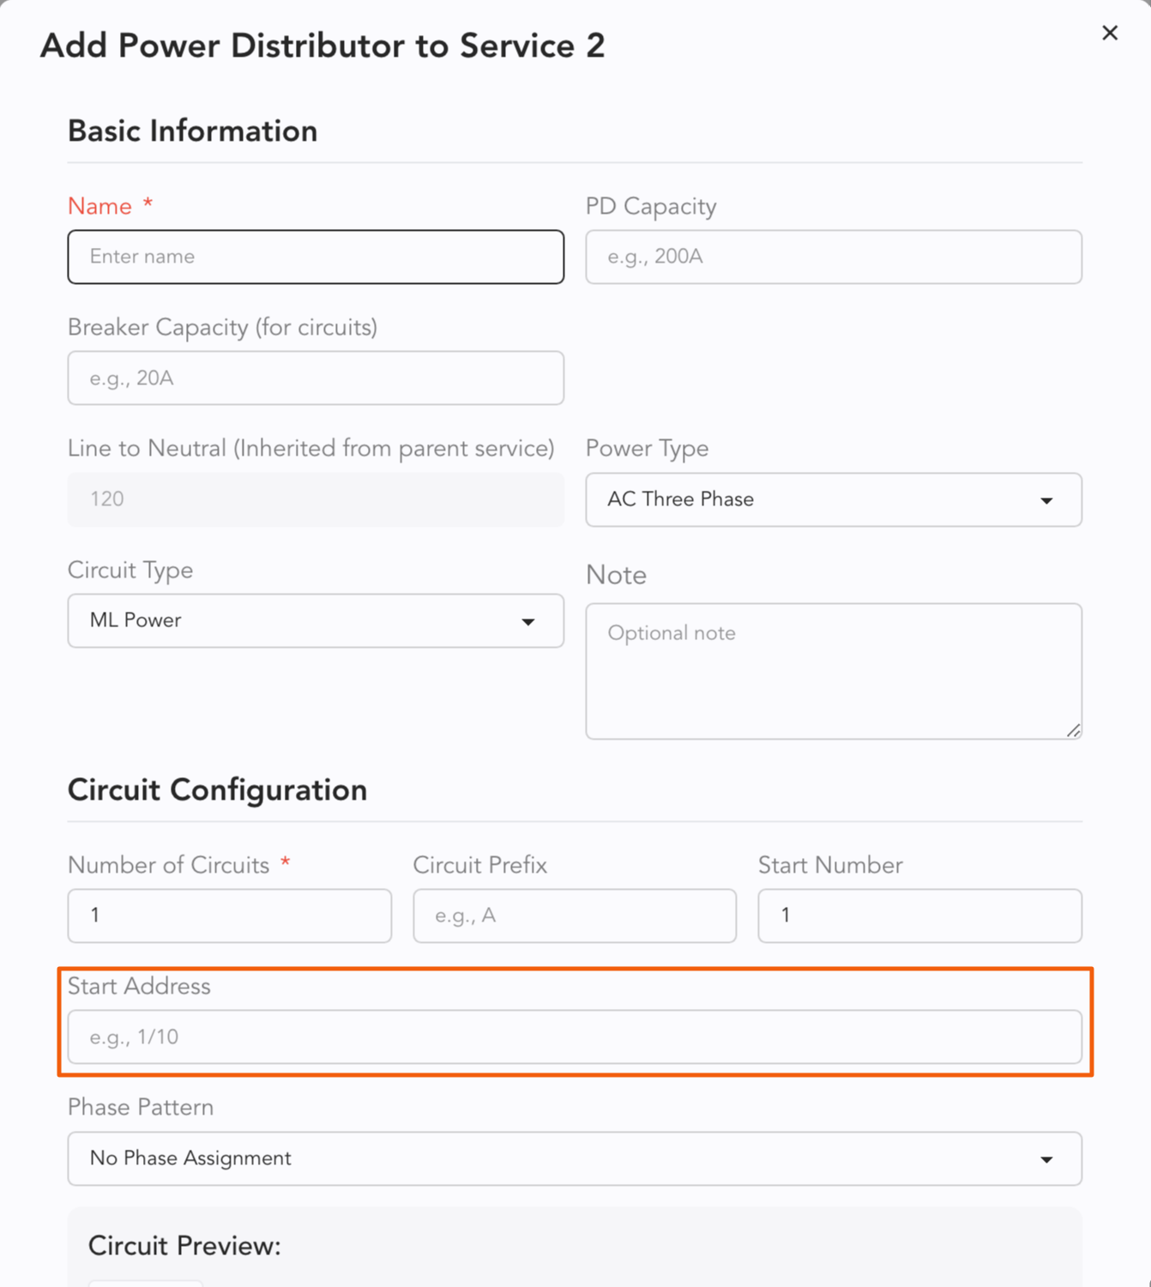Click the "Breaker Capacity (for circuits)" label
Viewport: 1151px width, 1287px height.
coord(222,328)
